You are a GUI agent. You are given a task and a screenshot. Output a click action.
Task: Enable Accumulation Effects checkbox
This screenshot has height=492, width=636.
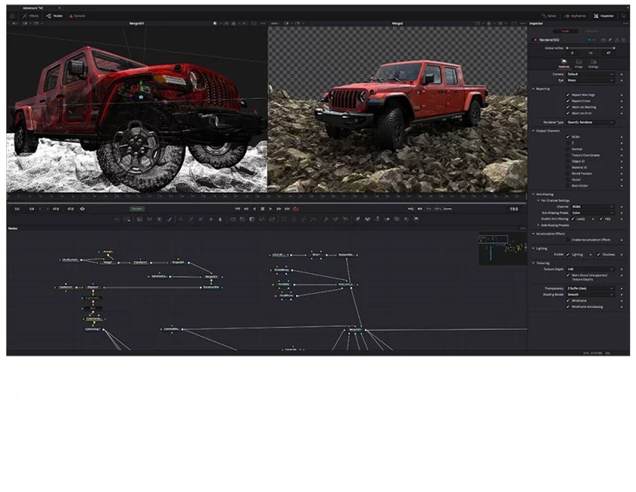568,240
